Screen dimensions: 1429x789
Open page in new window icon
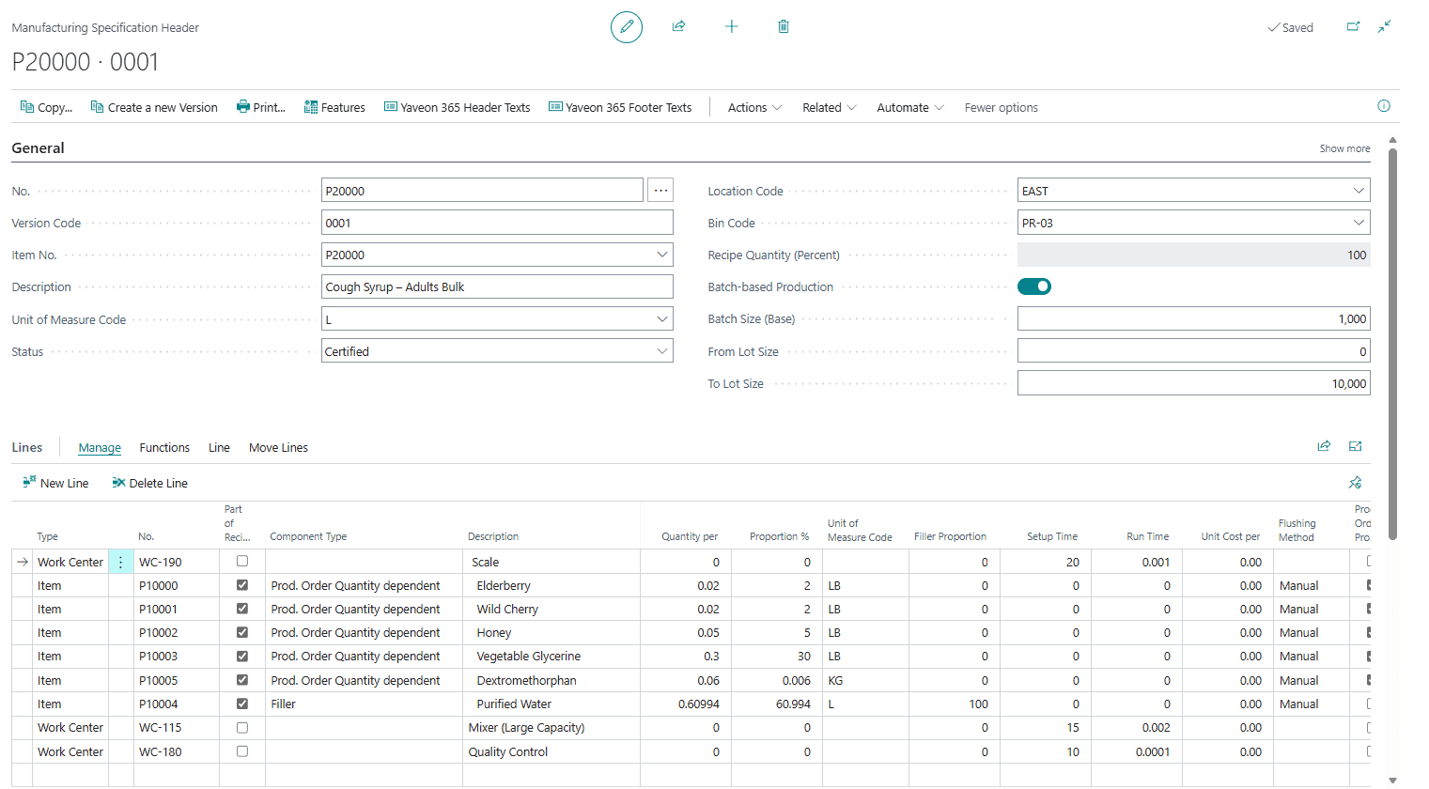coord(1353,26)
